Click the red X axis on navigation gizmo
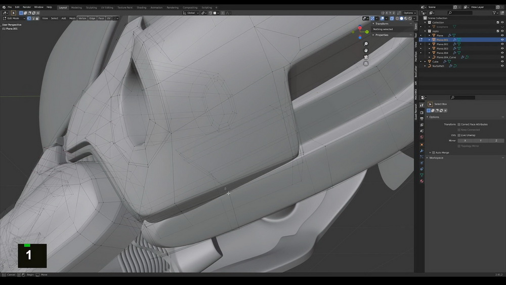The height and width of the screenshot is (285, 506). click(x=360, y=28)
